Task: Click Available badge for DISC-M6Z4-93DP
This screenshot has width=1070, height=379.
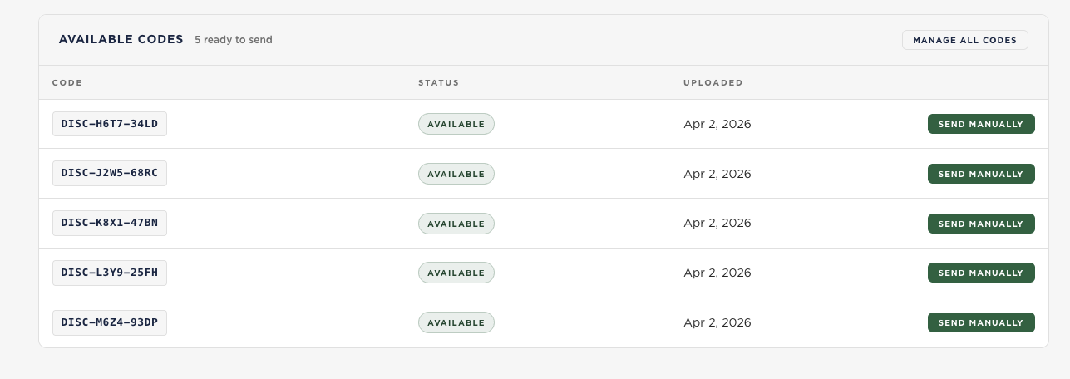Action: point(456,322)
